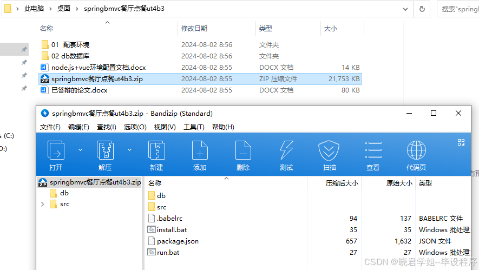
Task: Click the Extract (解压) toolbar icon
Action: point(105,150)
